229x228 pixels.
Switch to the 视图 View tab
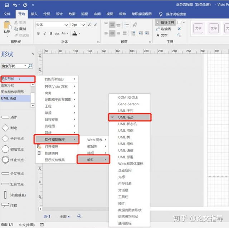pos(110,14)
